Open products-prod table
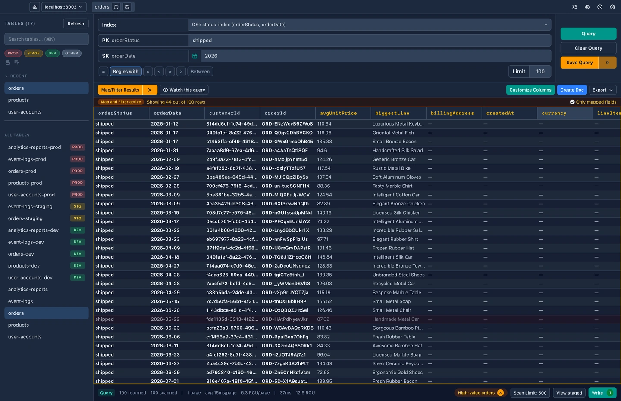 47,183
